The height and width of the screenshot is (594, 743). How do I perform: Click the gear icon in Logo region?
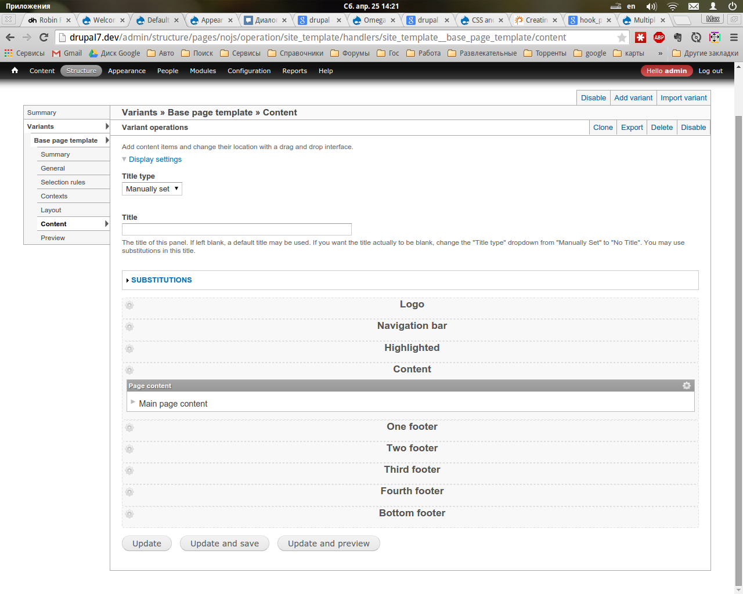point(129,305)
